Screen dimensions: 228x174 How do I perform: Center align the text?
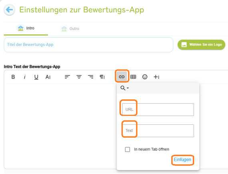pyautogui.click(x=79, y=77)
